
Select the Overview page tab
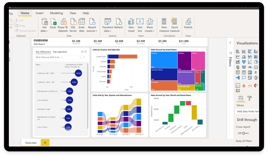pos(31,143)
